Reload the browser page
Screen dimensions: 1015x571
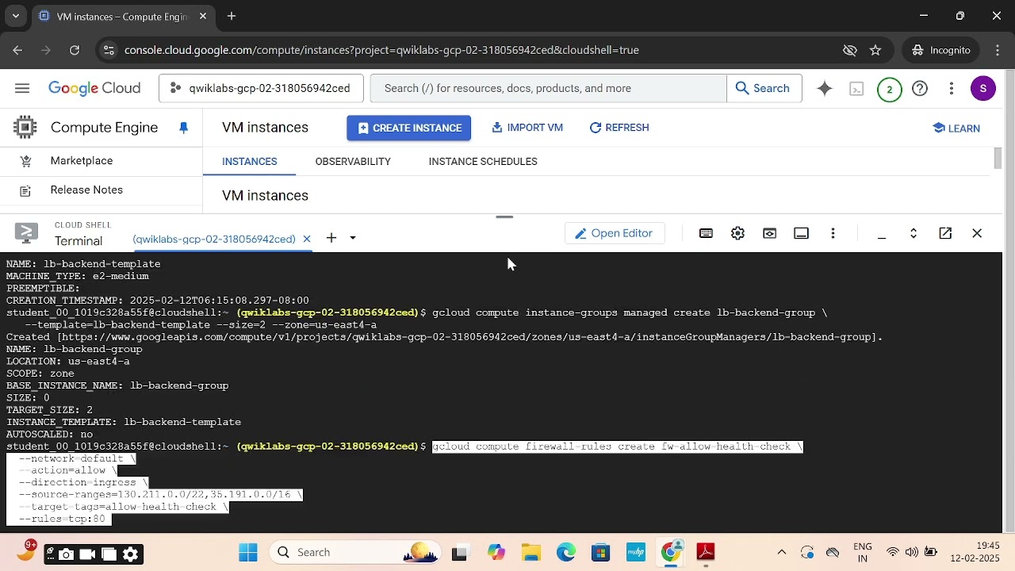pos(75,50)
